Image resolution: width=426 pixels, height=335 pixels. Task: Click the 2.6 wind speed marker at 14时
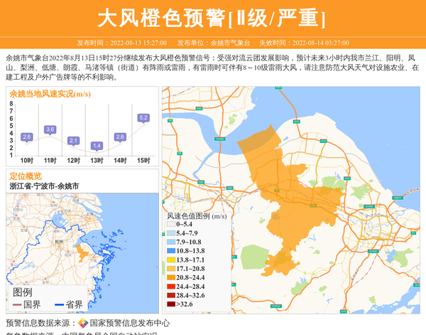[120, 137]
